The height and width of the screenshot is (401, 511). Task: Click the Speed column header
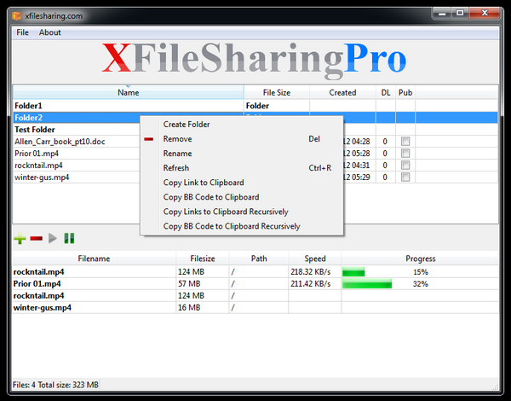tap(315, 259)
